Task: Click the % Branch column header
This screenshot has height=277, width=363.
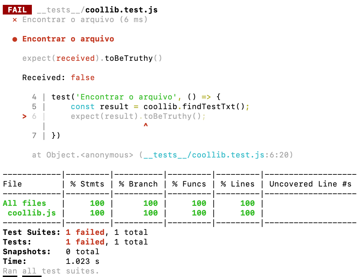Action: (x=138, y=184)
